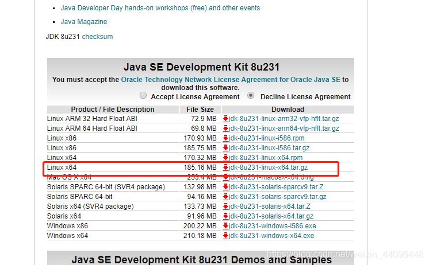Click download arrow icon for linux-i586.tar.gz
Image resolution: width=429 pixels, height=265 pixels.
(x=226, y=148)
